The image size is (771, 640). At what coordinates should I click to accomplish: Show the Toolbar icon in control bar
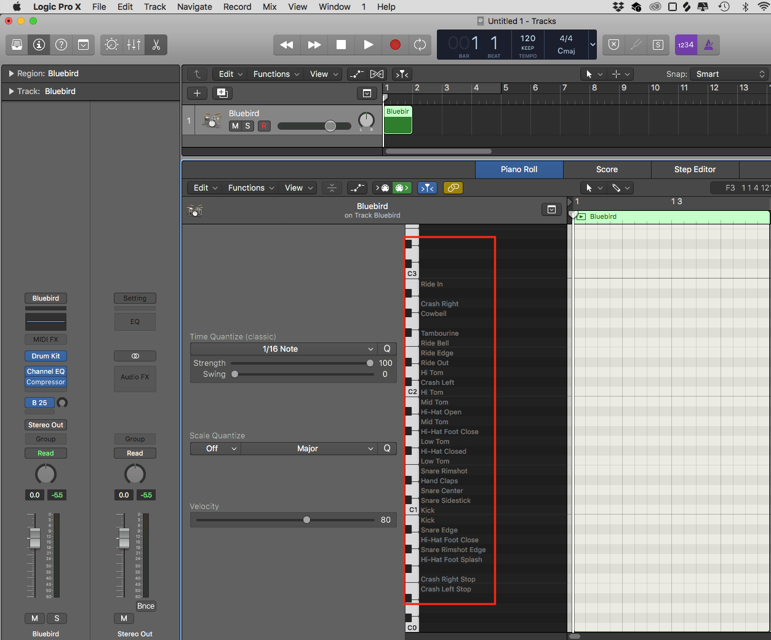pos(83,44)
